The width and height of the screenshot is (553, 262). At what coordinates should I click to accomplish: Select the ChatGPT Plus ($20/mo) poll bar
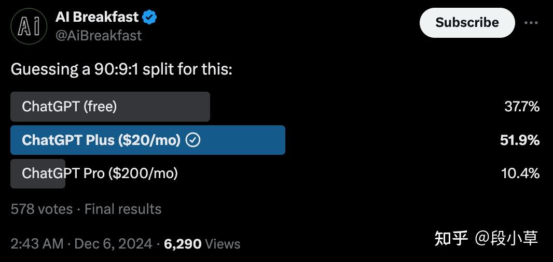tap(147, 140)
